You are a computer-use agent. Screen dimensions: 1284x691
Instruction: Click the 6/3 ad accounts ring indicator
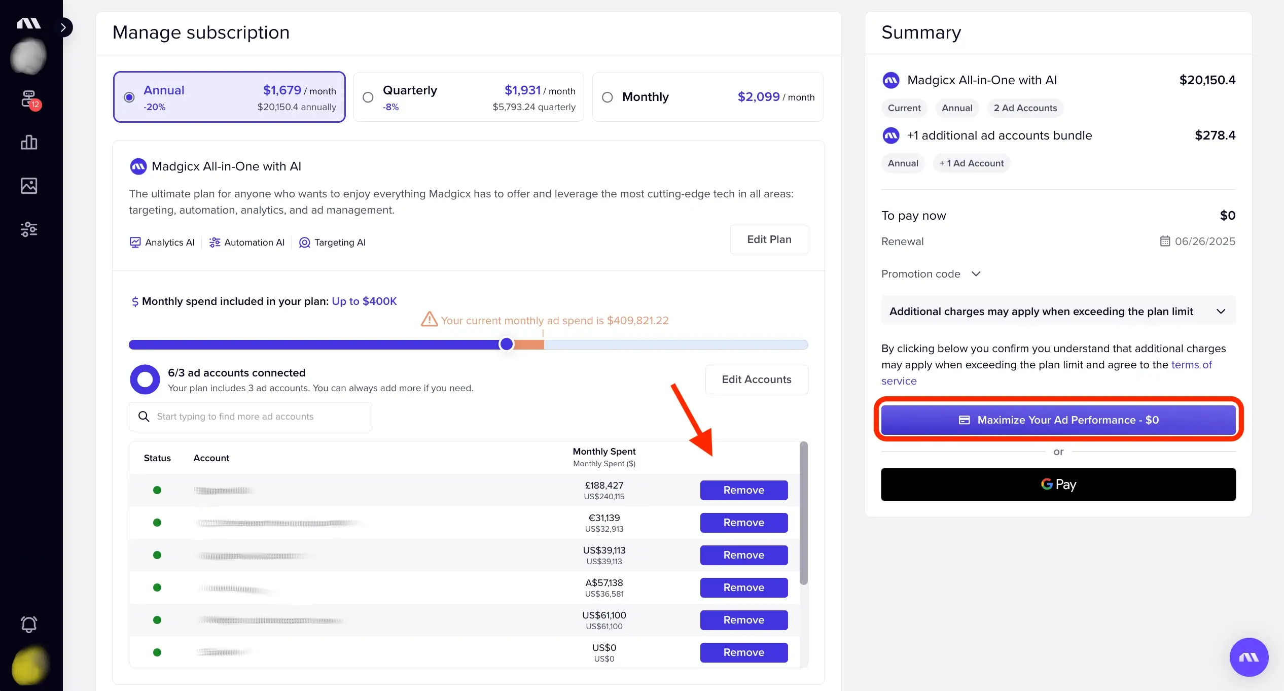(x=145, y=379)
